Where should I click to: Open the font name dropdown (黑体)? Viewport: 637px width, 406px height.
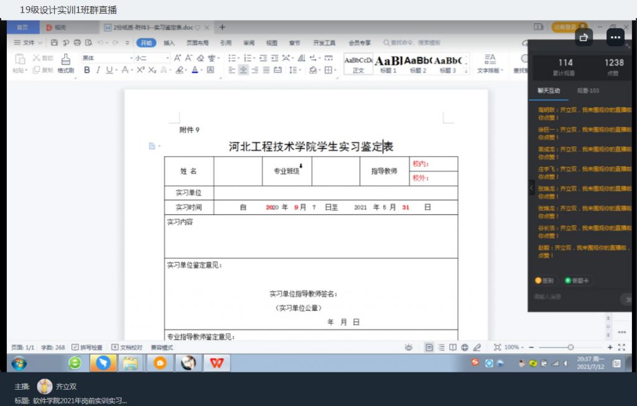131,58
